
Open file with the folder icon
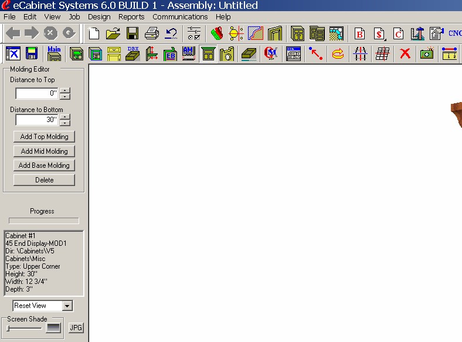[113, 33]
